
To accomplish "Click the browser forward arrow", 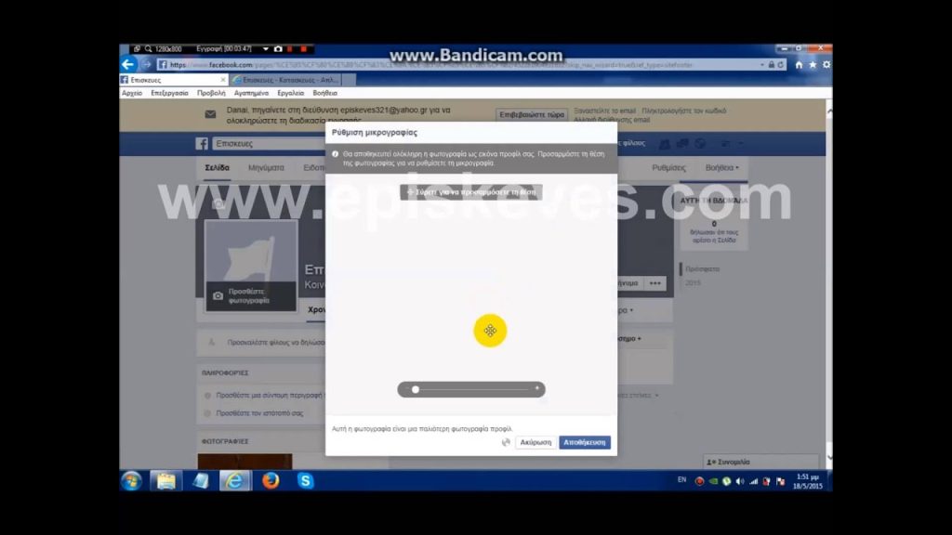I will (x=146, y=64).
